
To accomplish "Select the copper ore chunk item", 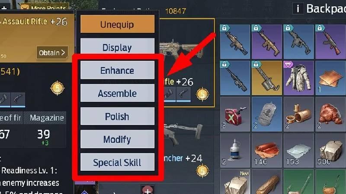I will tap(330, 114).
